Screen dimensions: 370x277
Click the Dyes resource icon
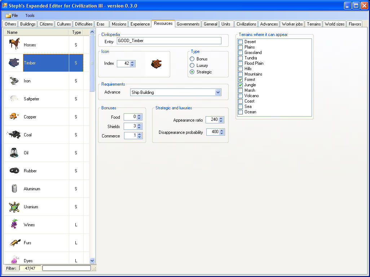tap(15, 259)
